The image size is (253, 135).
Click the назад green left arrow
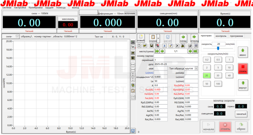pos(183,38)
